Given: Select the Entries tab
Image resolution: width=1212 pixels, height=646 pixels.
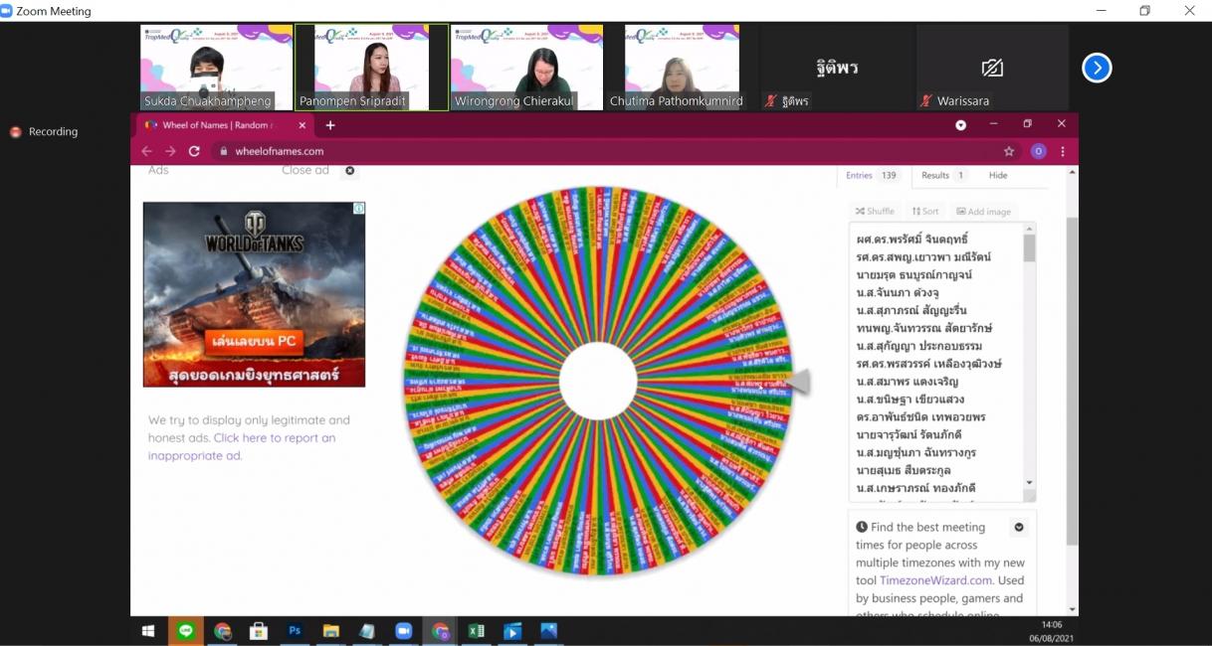Looking at the screenshot, I should tap(872, 175).
